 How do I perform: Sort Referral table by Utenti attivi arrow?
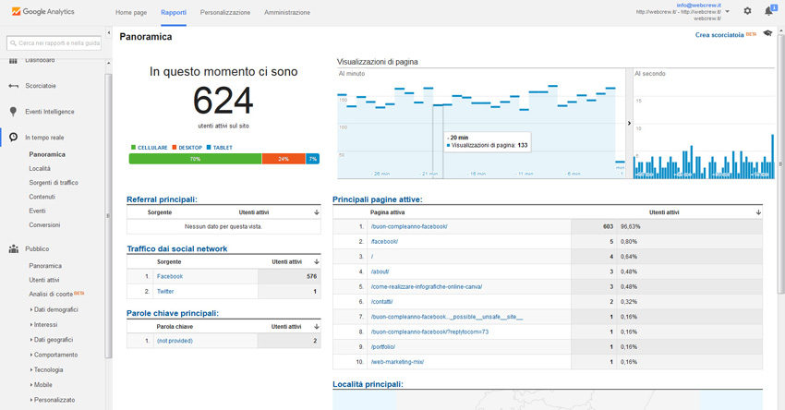[317, 212]
